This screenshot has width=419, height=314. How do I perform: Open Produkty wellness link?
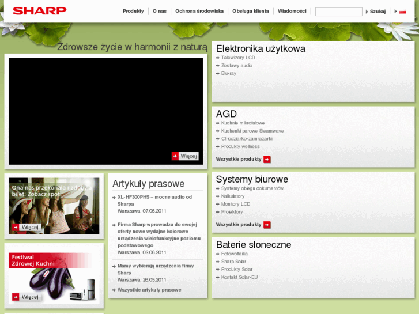click(x=240, y=146)
